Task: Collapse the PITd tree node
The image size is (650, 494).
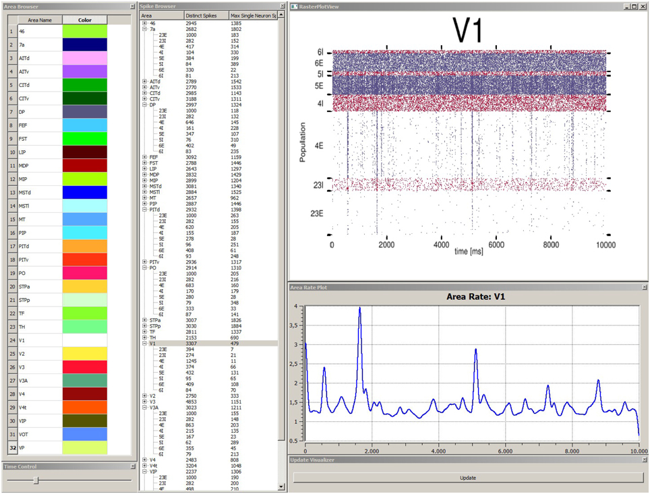Action: [x=145, y=210]
